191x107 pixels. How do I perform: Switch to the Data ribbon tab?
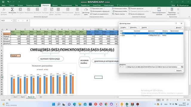[x=55, y=5]
